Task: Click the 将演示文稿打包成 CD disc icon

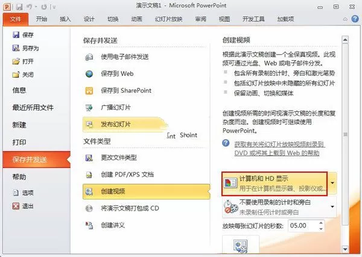Action: [x=89, y=208]
